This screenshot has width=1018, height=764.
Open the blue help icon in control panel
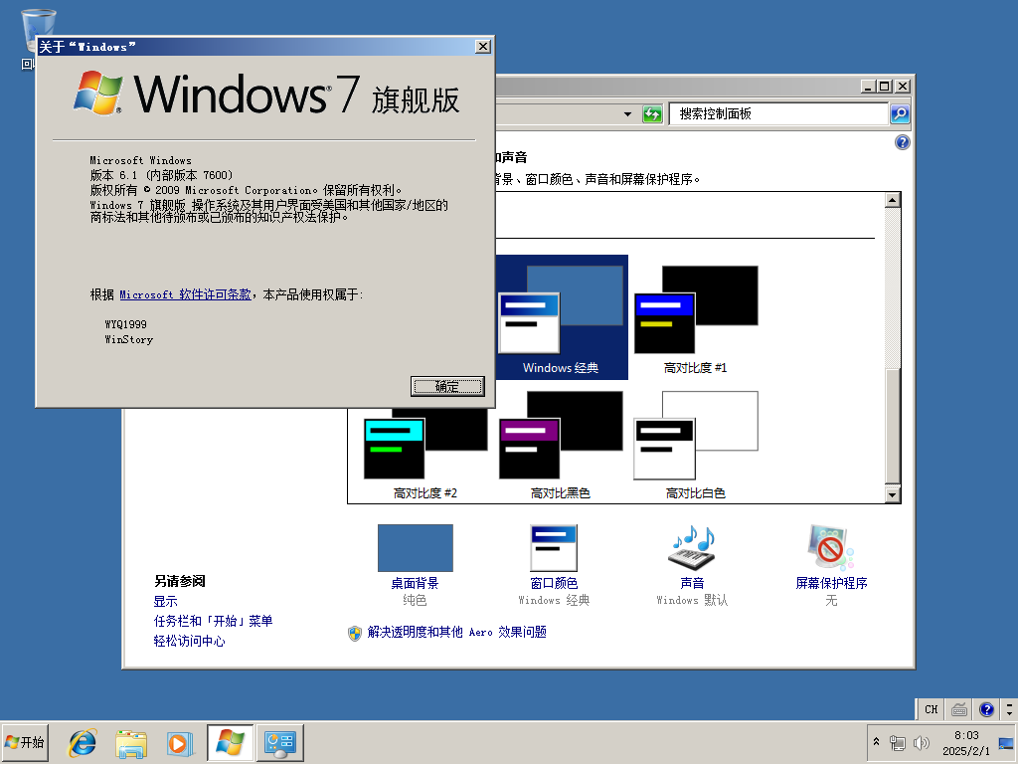(903, 142)
